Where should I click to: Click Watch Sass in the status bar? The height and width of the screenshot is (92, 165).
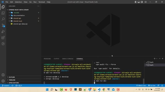pos(141,85)
